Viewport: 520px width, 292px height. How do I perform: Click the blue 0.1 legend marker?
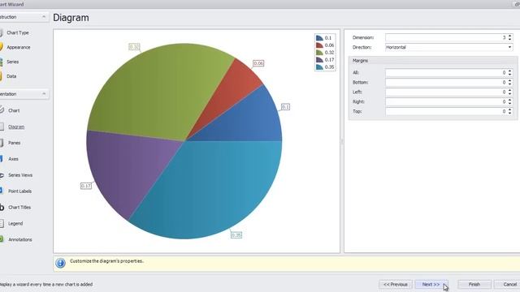[x=319, y=38]
